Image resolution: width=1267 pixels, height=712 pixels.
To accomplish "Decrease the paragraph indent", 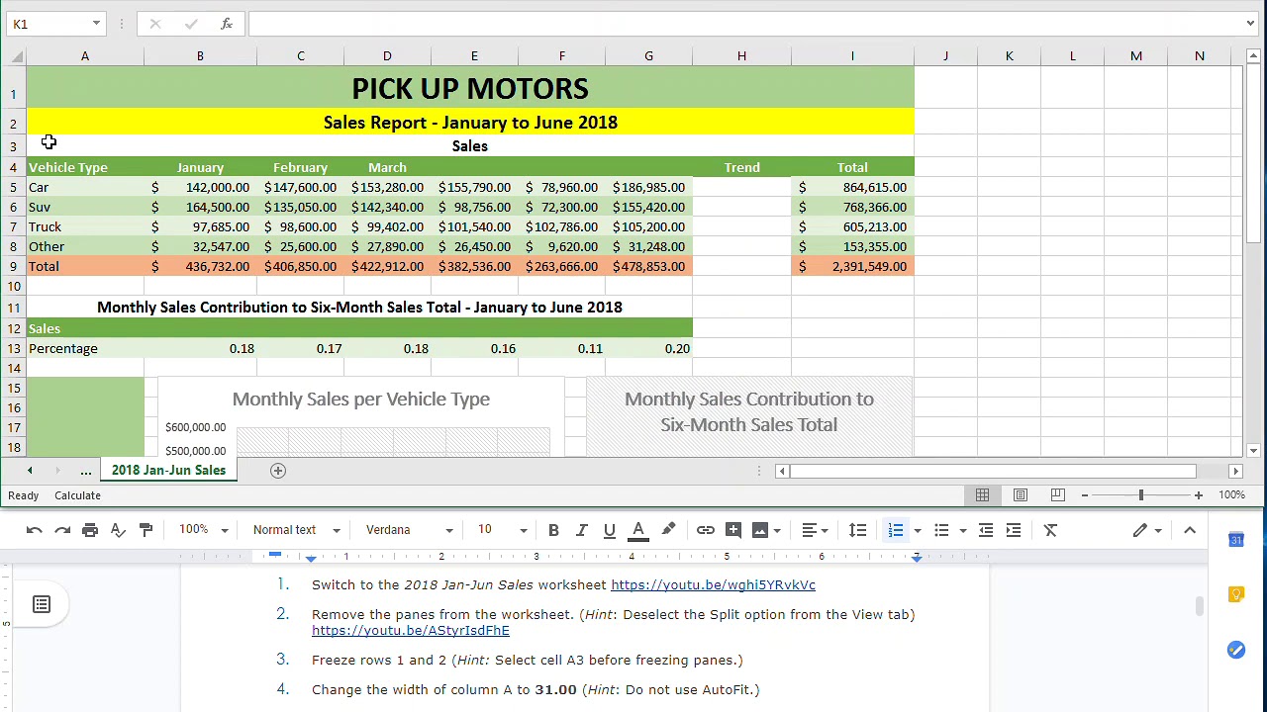I will (986, 530).
